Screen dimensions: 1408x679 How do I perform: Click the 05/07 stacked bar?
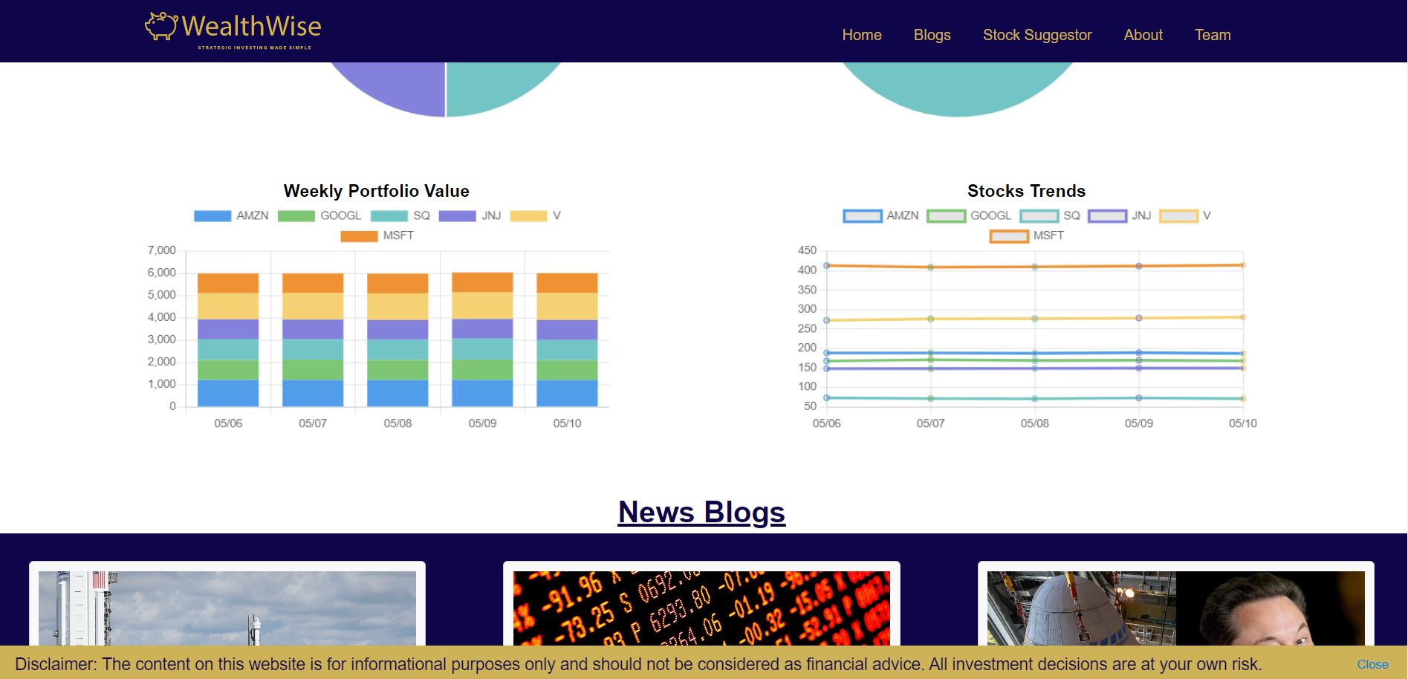click(313, 340)
